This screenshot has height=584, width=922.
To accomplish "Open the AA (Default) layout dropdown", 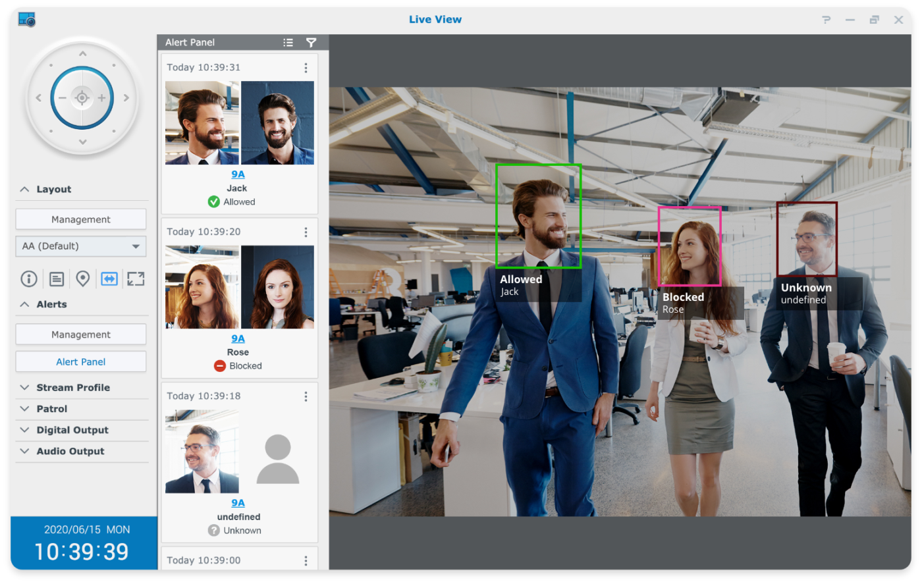I will point(80,246).
